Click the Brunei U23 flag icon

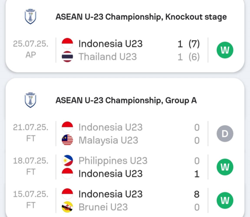(x=67, y=207)
